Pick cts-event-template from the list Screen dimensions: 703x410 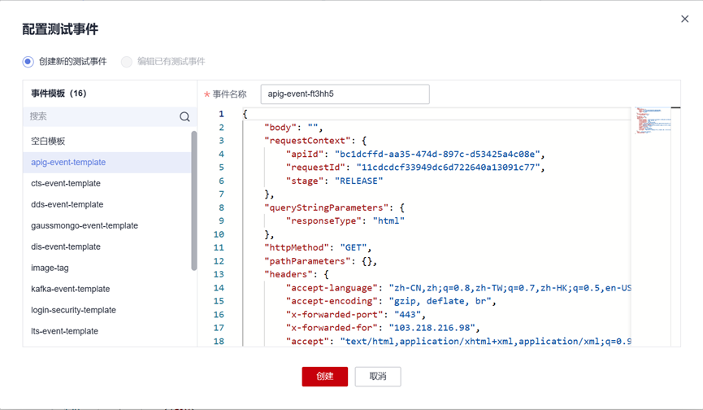coord(66,183)
